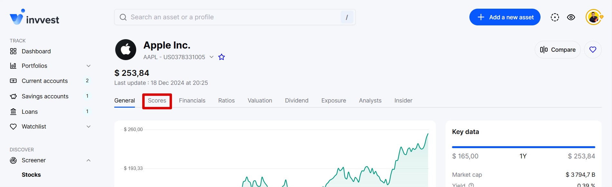This screenshot has width=612, height=187.
Task: Switch to the Financials tab
Action: tap(192, 101)
